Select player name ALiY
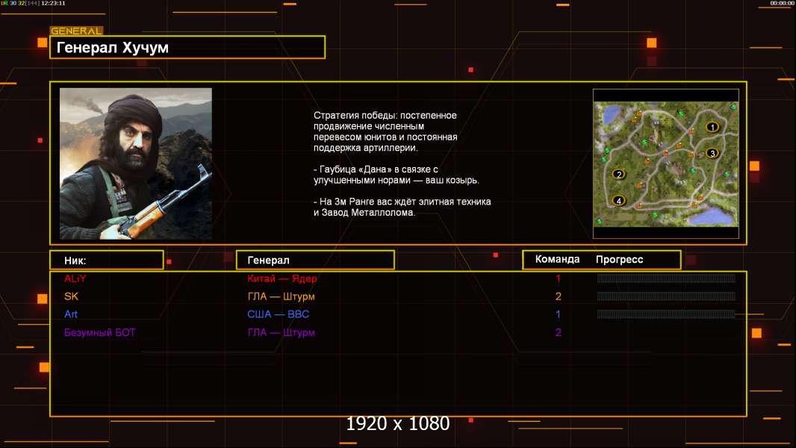The image size is (796, 448). tap(75, 279)
